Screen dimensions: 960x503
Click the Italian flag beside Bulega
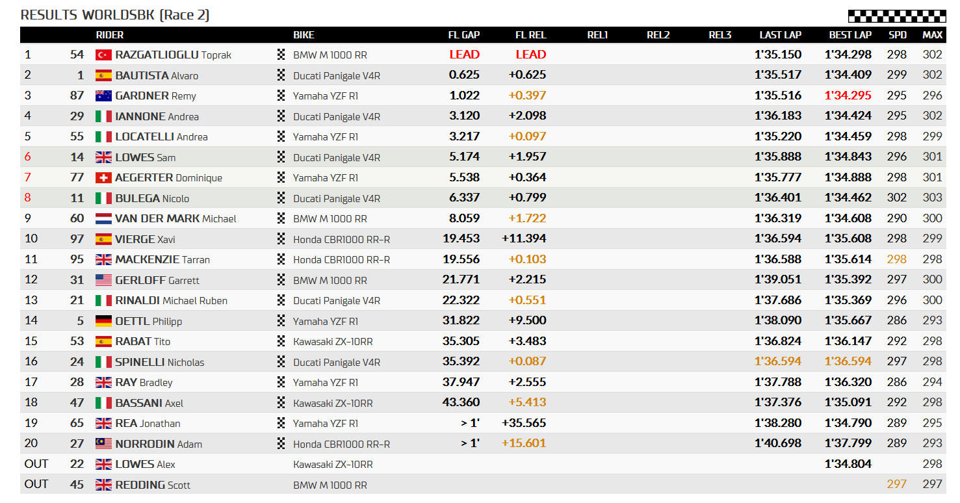click(x=103, y=198)
